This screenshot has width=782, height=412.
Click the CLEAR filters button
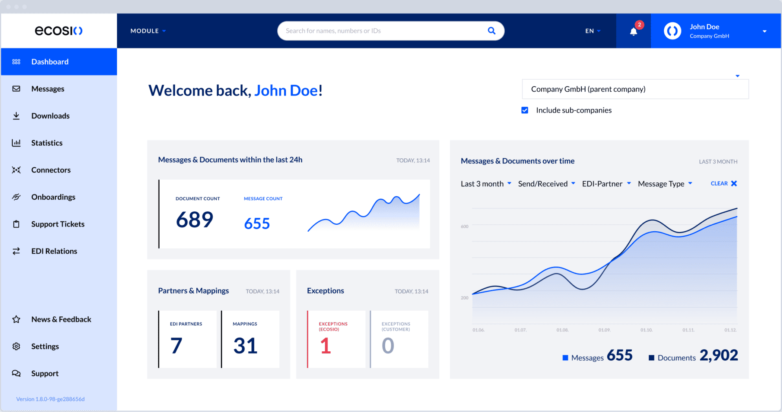pos(723,183)
